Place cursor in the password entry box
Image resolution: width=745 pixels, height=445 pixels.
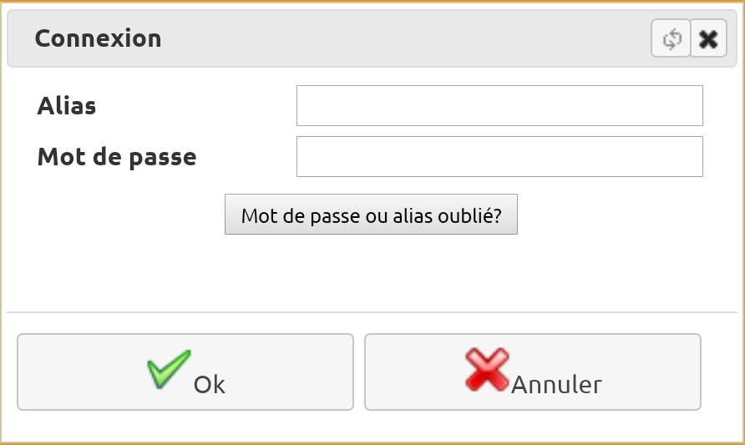pyautogui.click(x=499, y=156)
